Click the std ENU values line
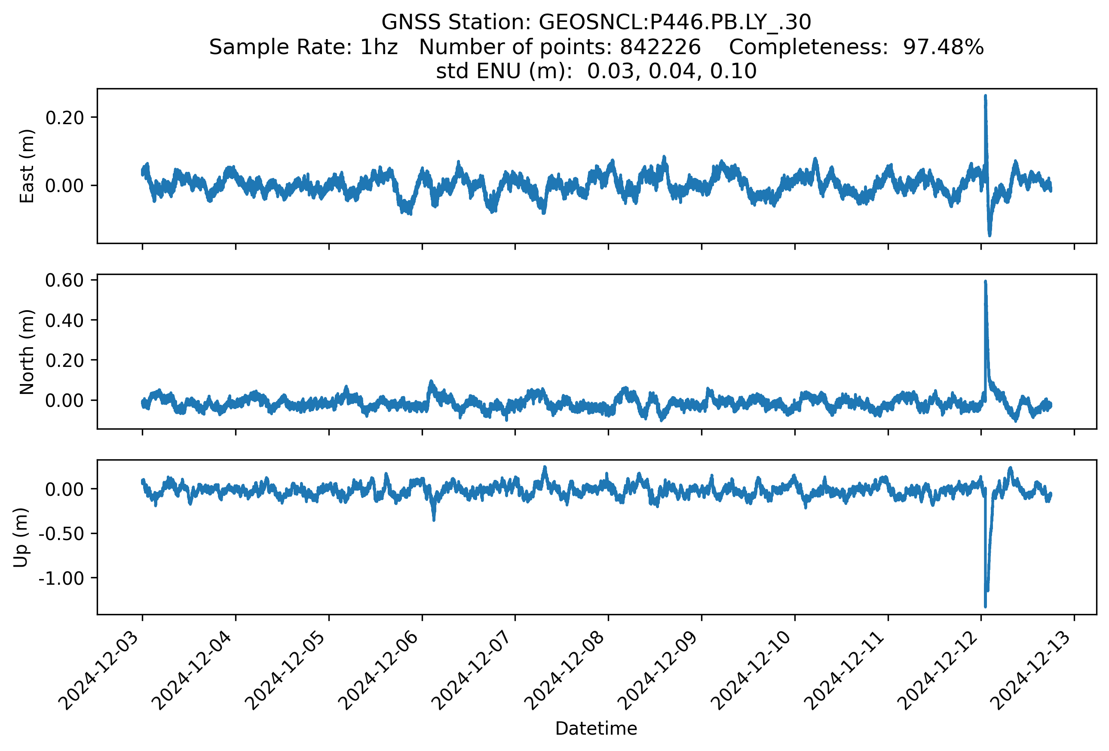Screen dimensions: 1109x751 coord(596,71)
